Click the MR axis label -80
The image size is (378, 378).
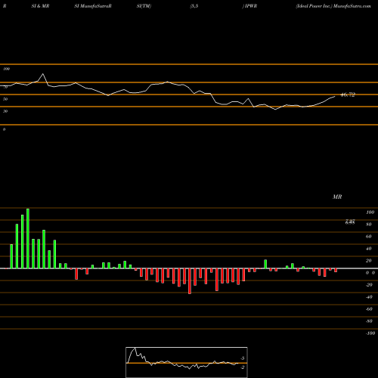pyautogui.click(x=369, y=321)
